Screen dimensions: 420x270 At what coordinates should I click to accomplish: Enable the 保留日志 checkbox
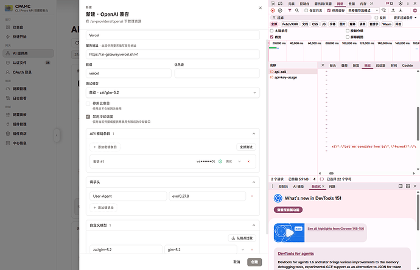click(x=306, y=10)
